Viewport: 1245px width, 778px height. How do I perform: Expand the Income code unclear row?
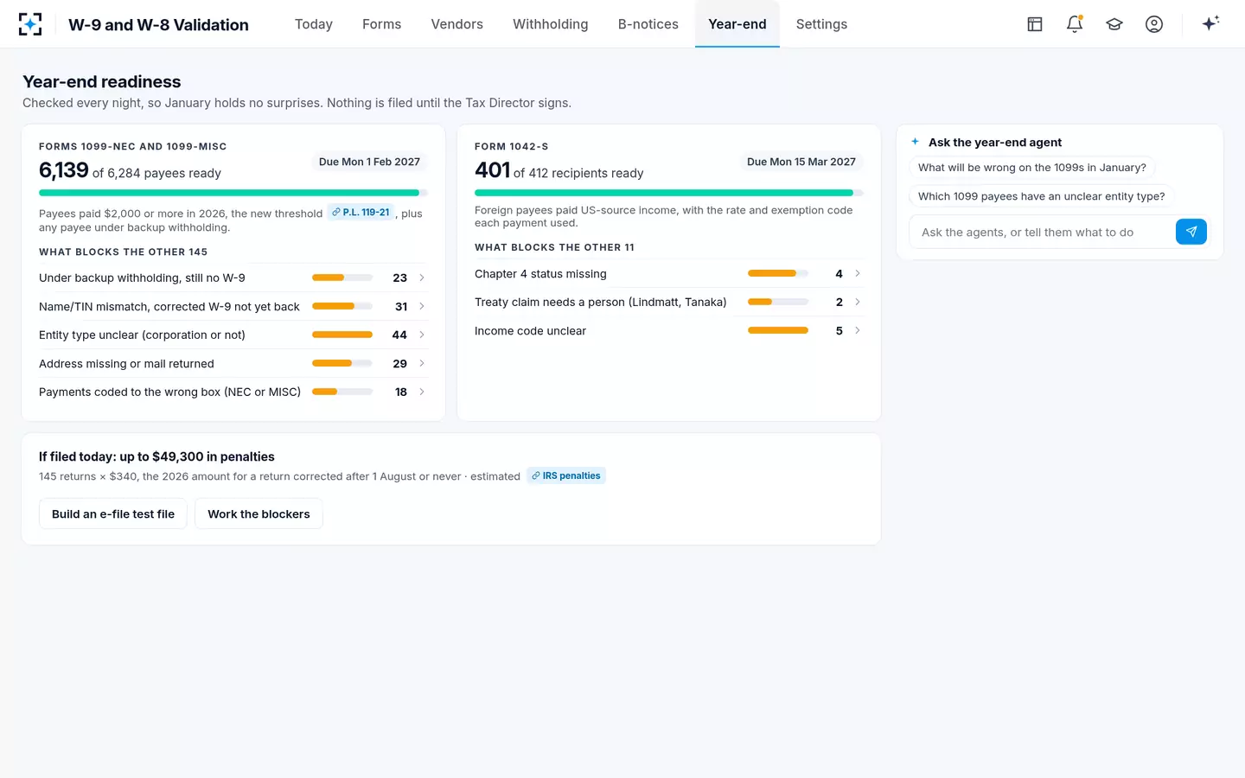pyautogui.click(x=668, y=330)
